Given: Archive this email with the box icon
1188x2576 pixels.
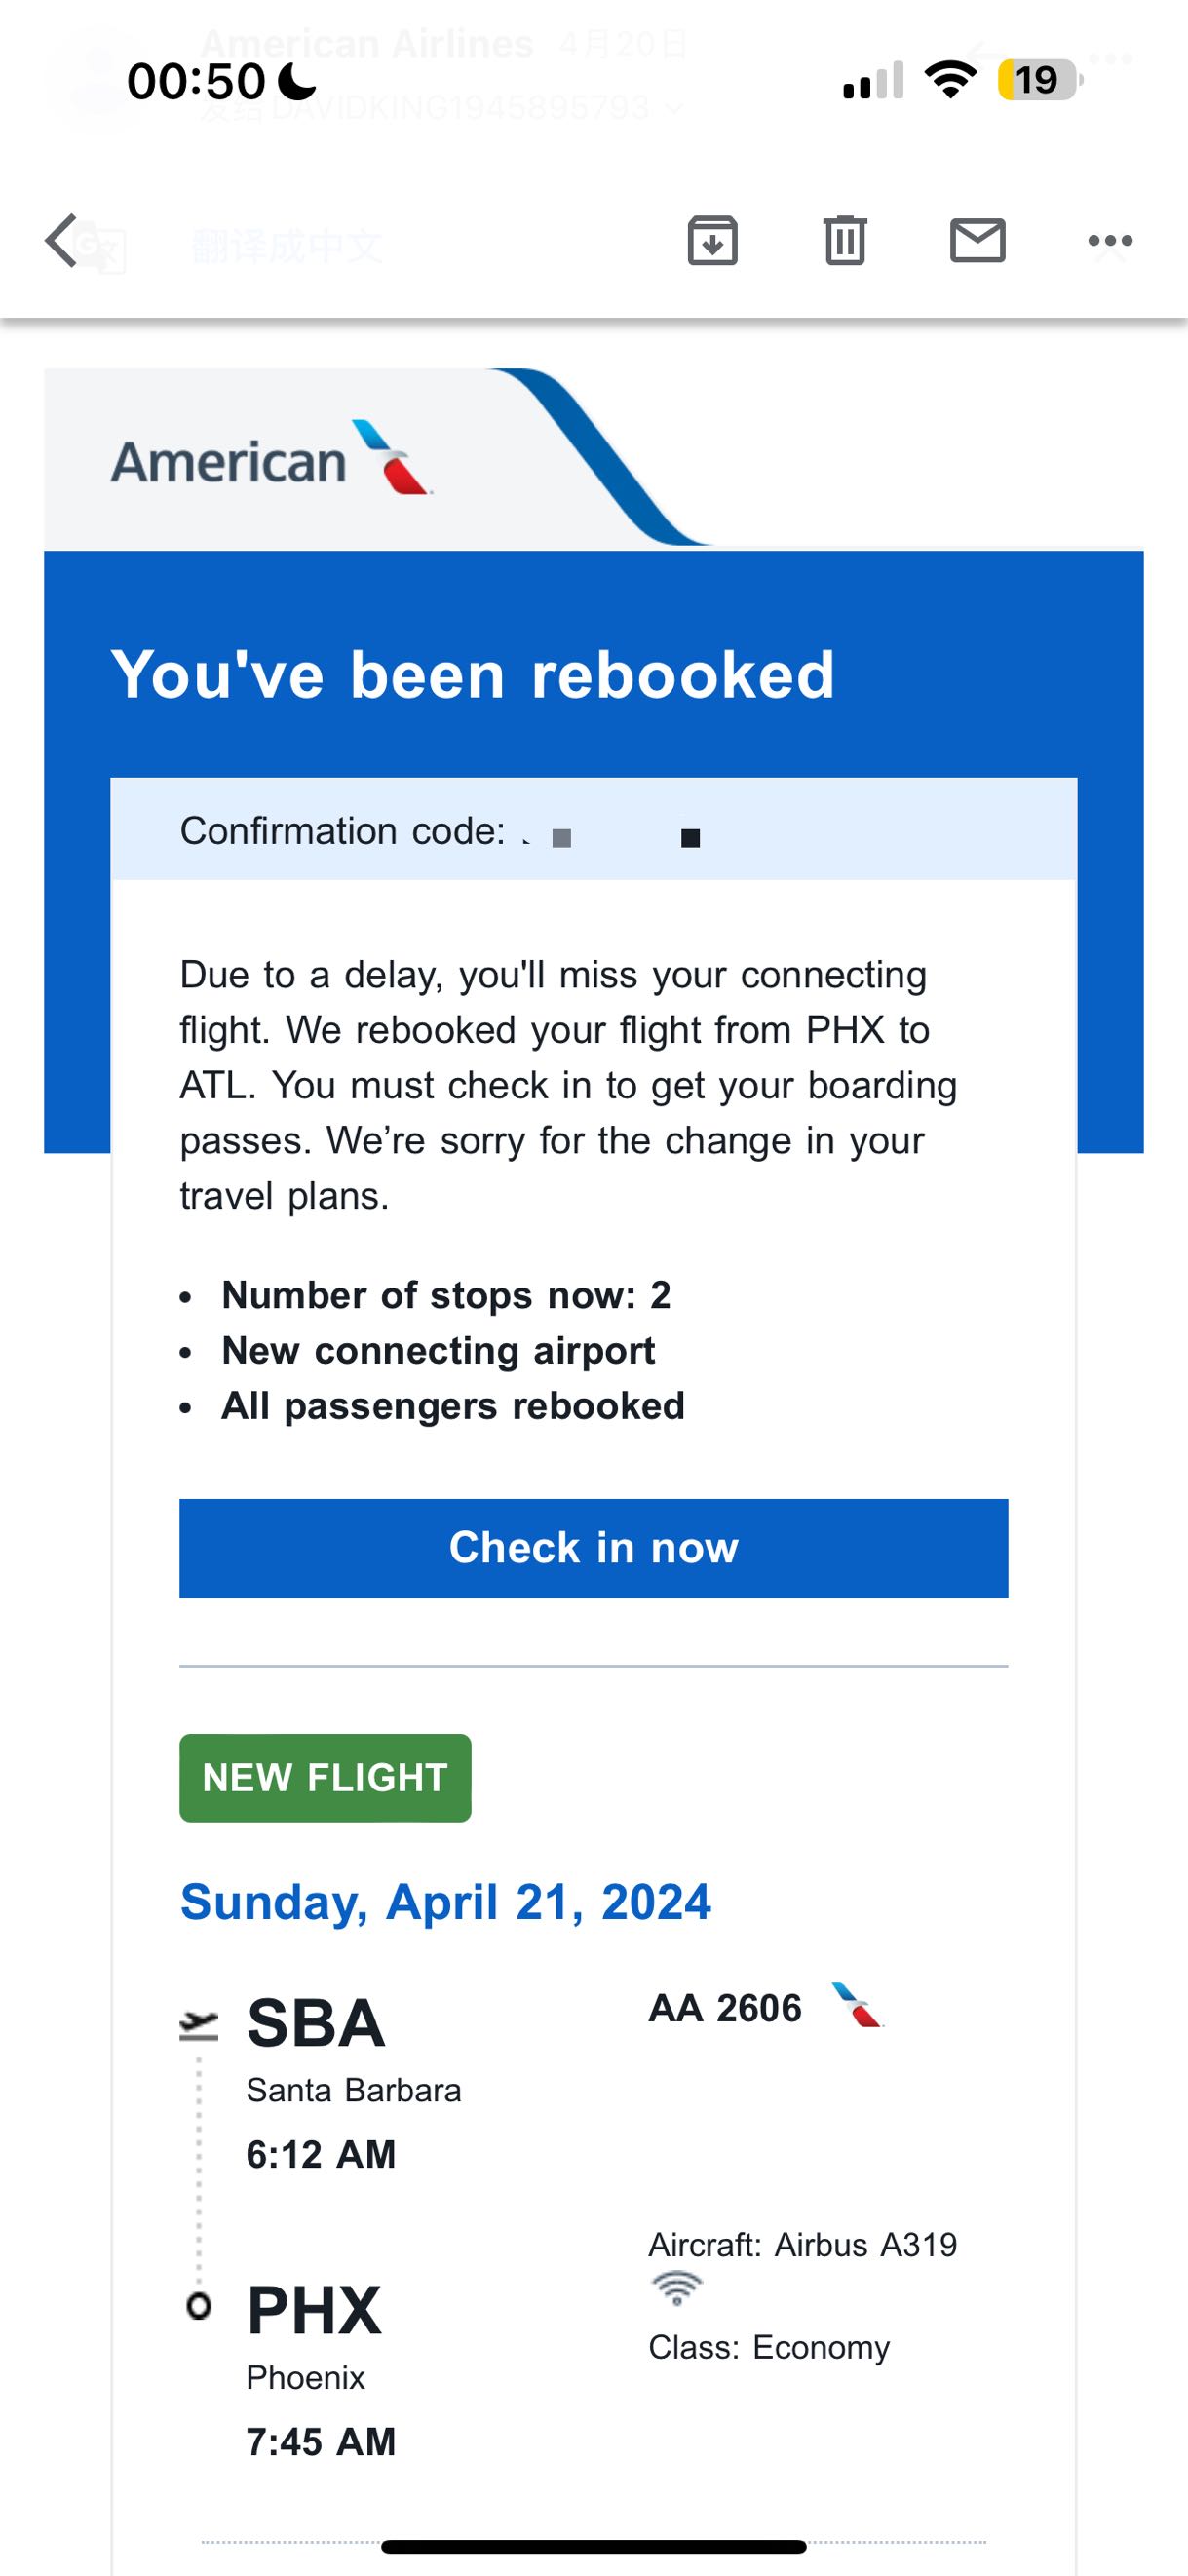Looking at the screenshot, I should [712, 241].
